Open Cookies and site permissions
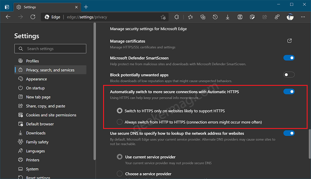Image resolution: width=311 pixels, height=179 pixels. [50, 115]
